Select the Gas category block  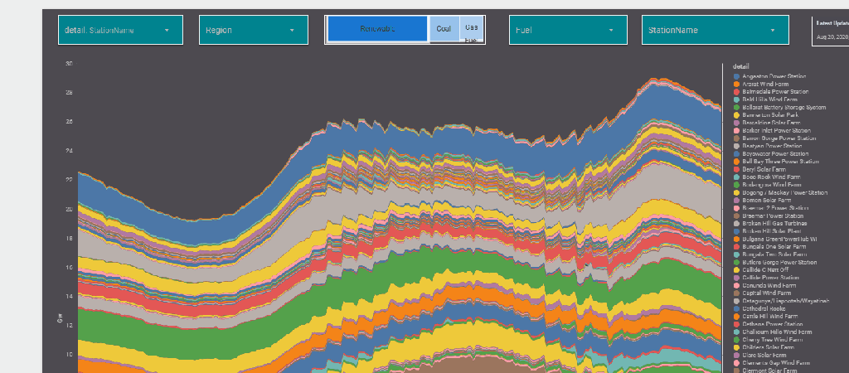point(471,27)
